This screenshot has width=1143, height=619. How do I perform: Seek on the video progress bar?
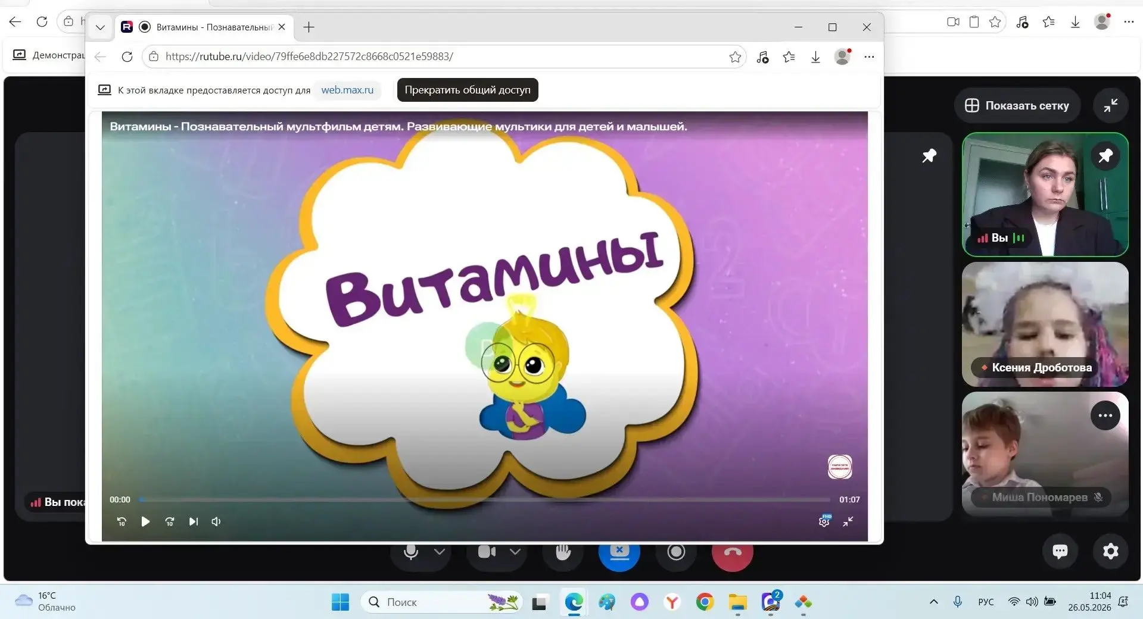[x=484, y=499]
